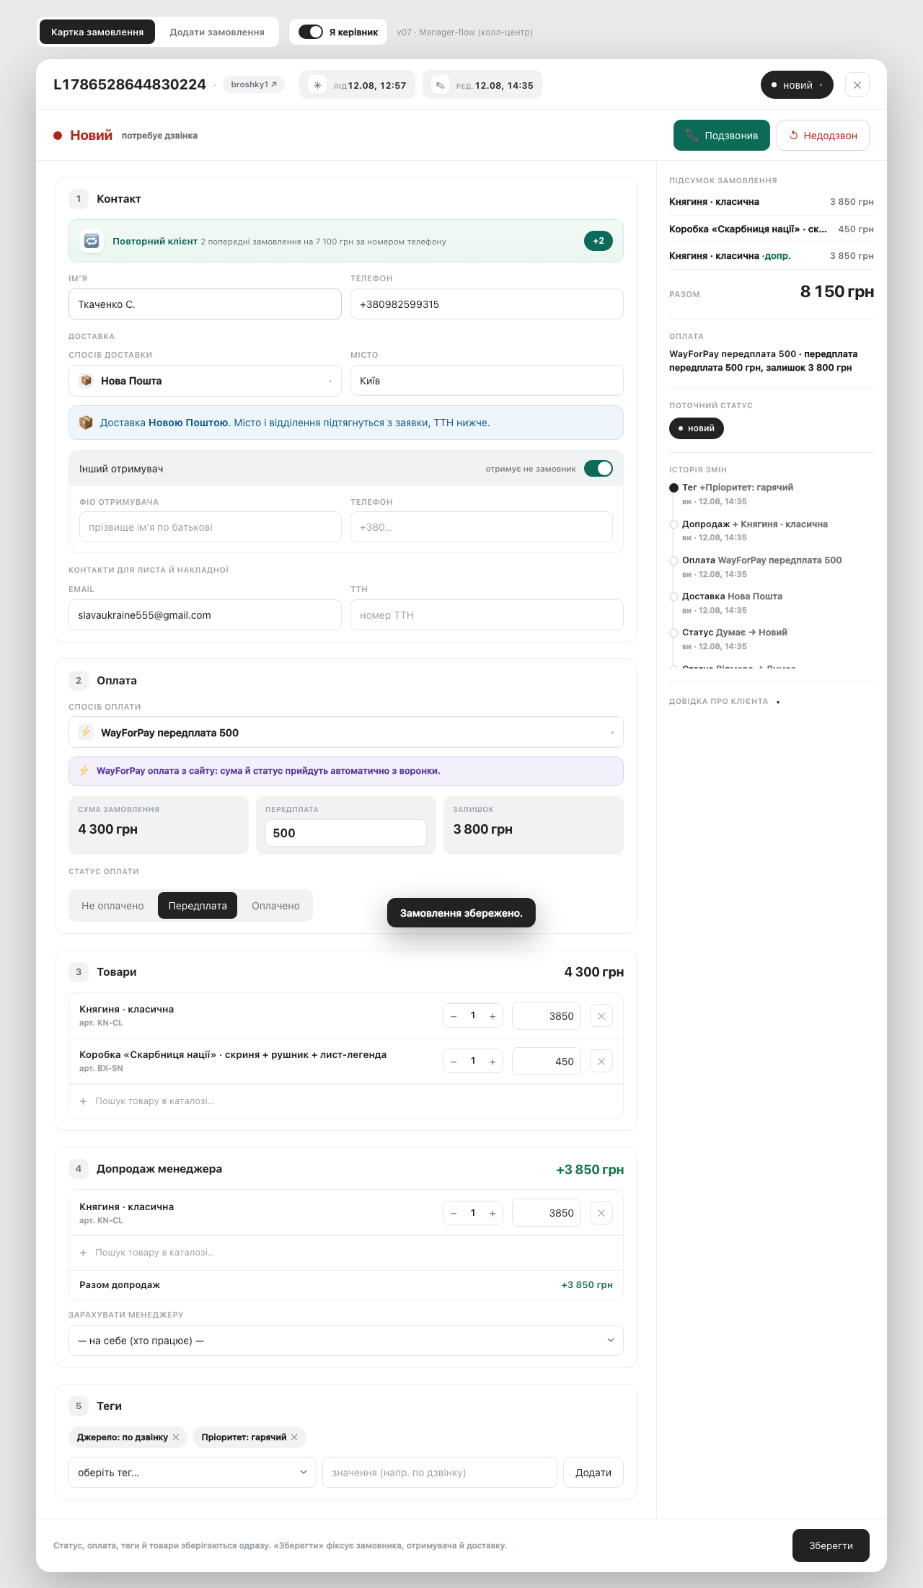Edit price 3850 in Допродаж row

click(x=547, y=1213)
